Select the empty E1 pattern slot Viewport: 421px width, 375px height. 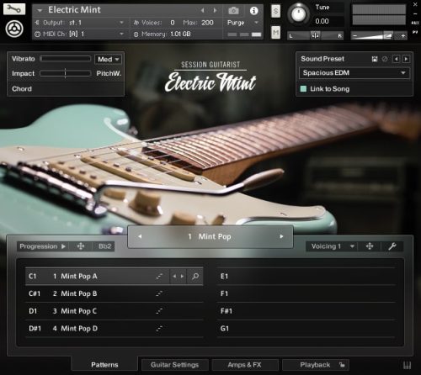[x=306, y=277]
